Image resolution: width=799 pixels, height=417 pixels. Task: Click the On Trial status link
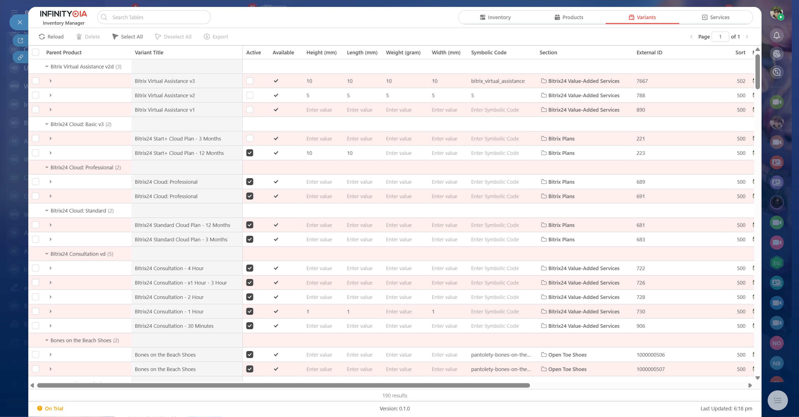point(54,408)
